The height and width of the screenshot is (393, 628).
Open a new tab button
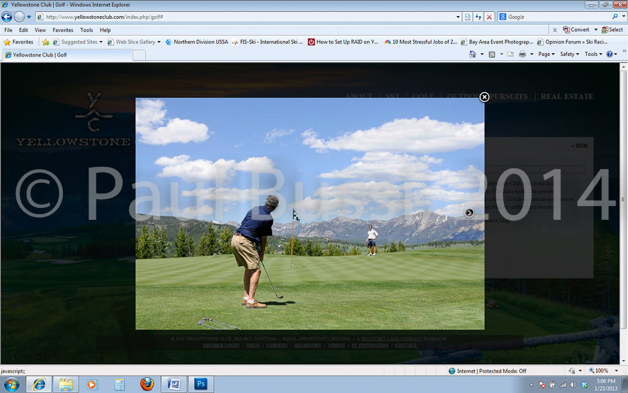(x=139, y=55)
